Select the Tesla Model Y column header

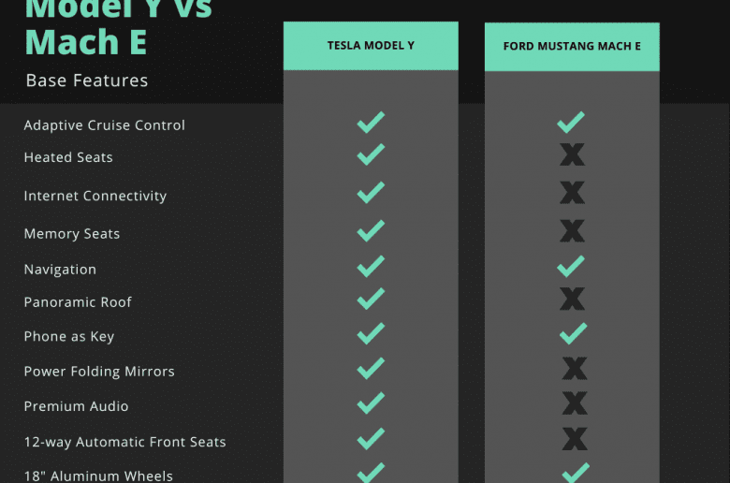371,46
